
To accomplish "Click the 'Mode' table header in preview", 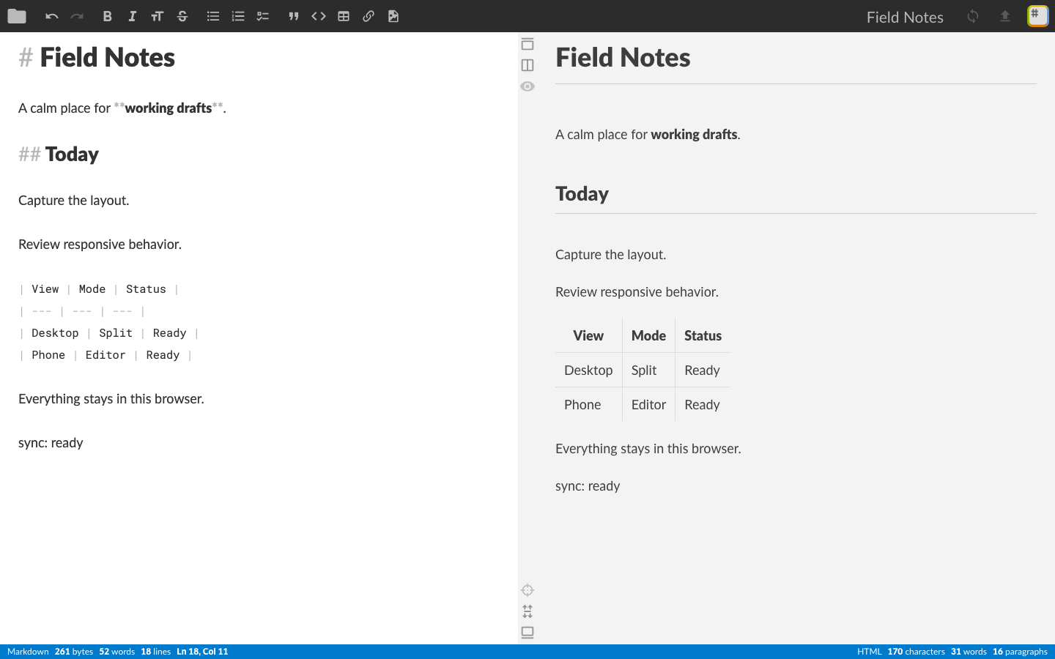I will (x=648, y=336).
